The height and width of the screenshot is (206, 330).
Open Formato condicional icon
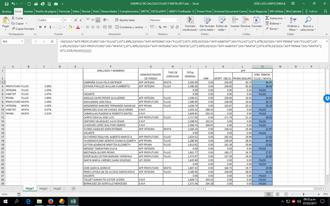(190, 20)
